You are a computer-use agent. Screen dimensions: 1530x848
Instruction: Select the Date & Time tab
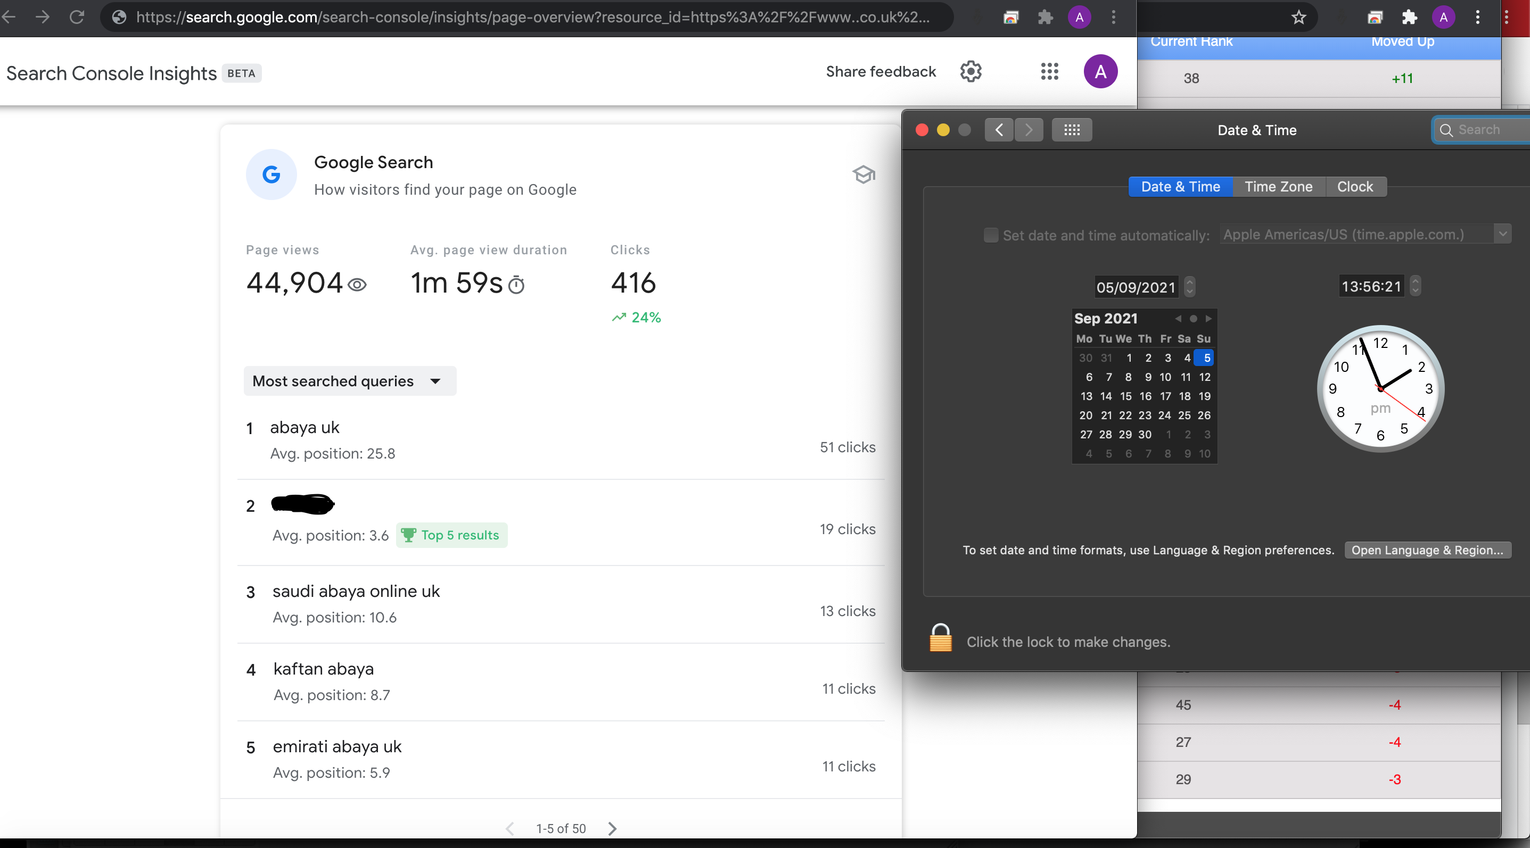(x=1180, y=187)
